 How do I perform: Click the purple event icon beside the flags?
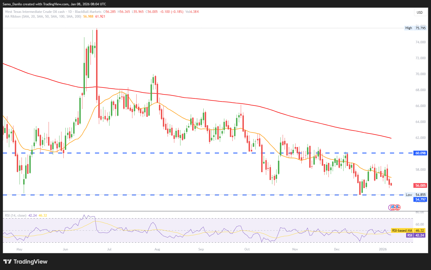pos(390,207)
